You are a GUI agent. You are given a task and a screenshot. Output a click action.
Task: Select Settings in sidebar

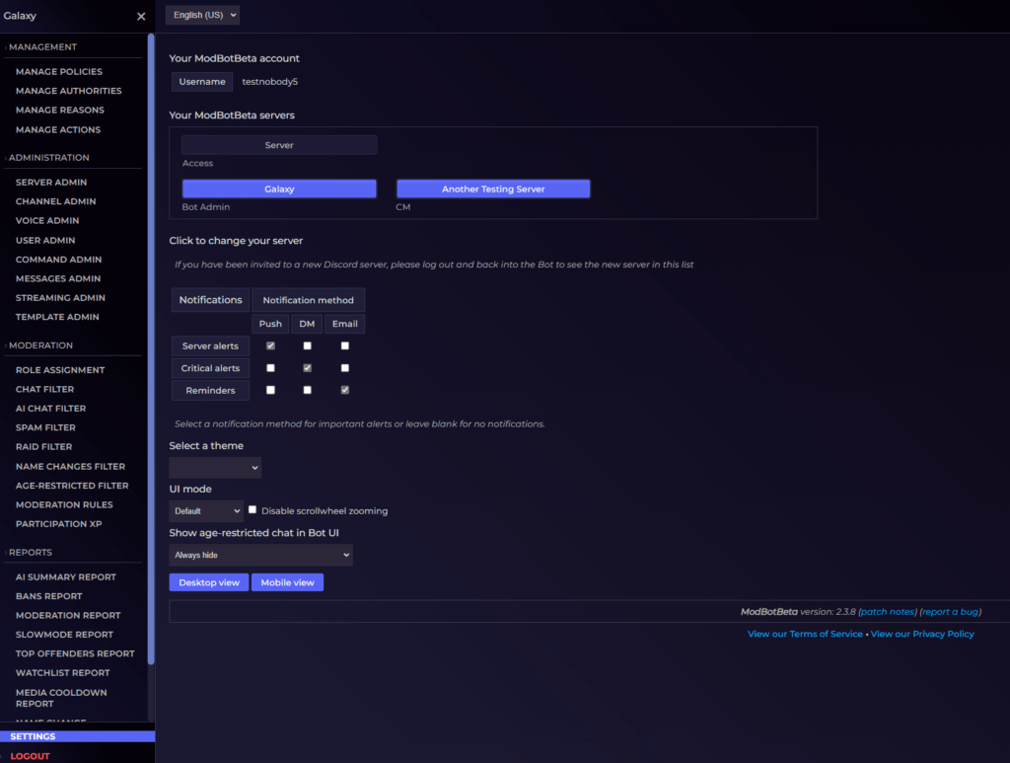click(77, 736)
